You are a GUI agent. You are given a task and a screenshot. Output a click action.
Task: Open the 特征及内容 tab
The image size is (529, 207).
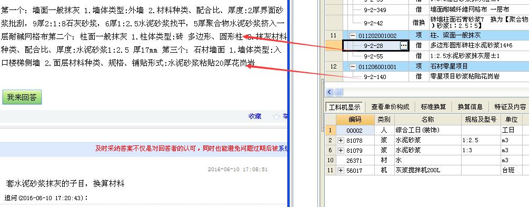coord(510,107)
